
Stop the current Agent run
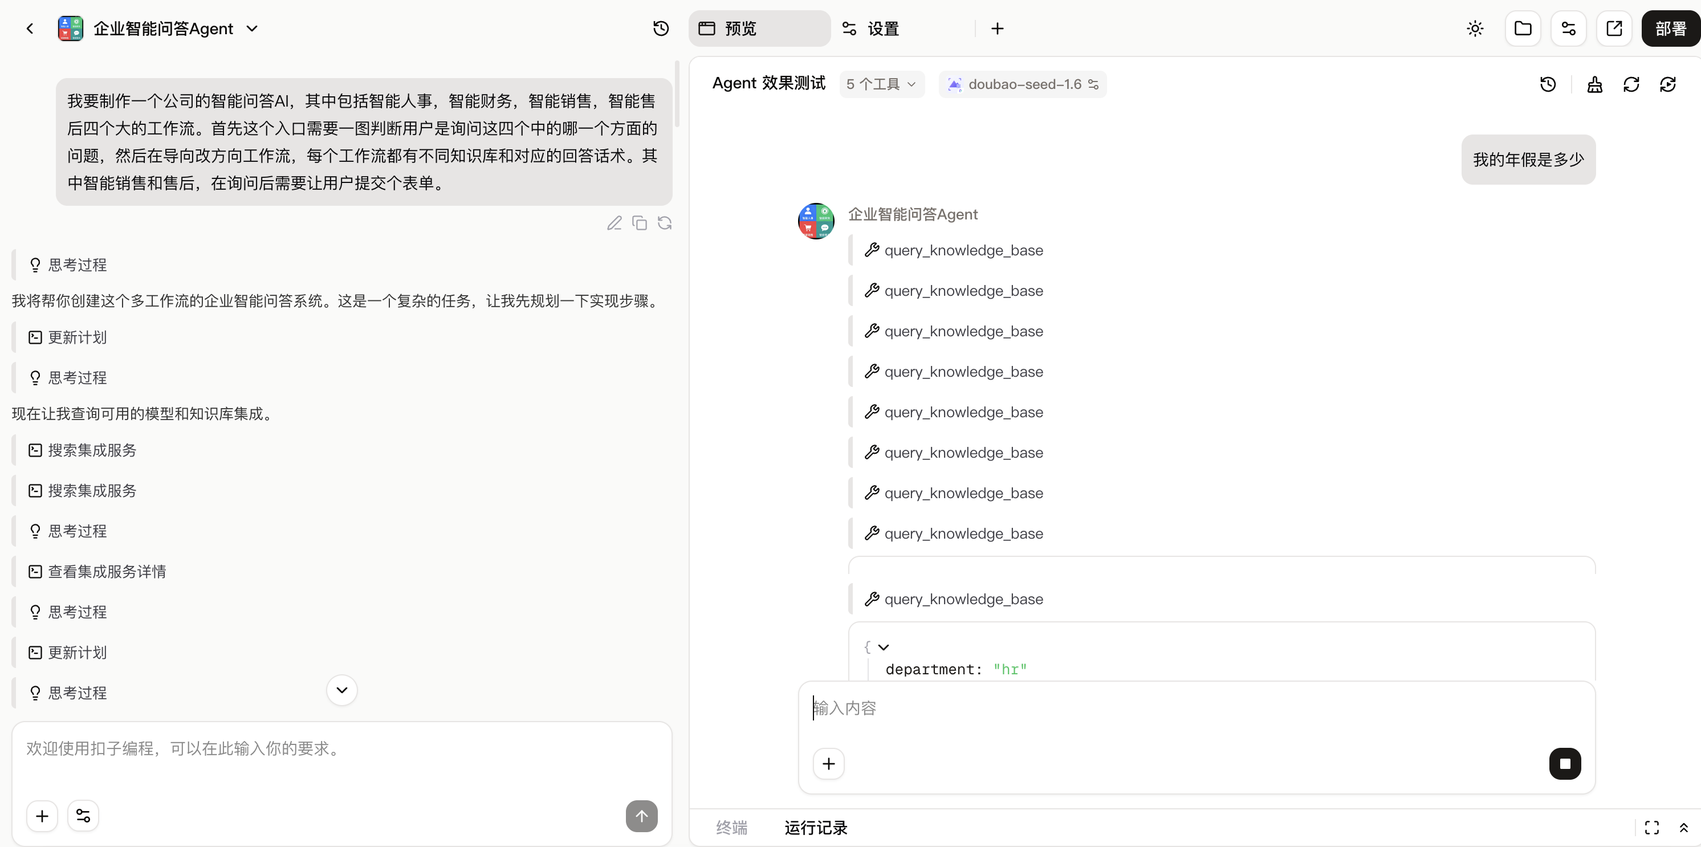tap(1565, 764)
